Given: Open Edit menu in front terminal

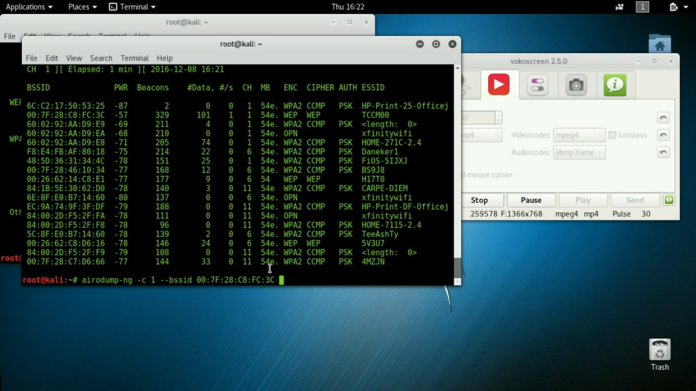Looking at the screenshot, I should (52, 58).
